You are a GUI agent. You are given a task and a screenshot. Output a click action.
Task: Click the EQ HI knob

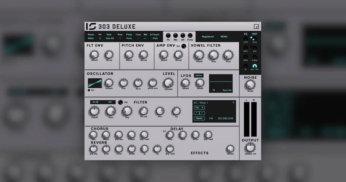[x=245, y=66]
